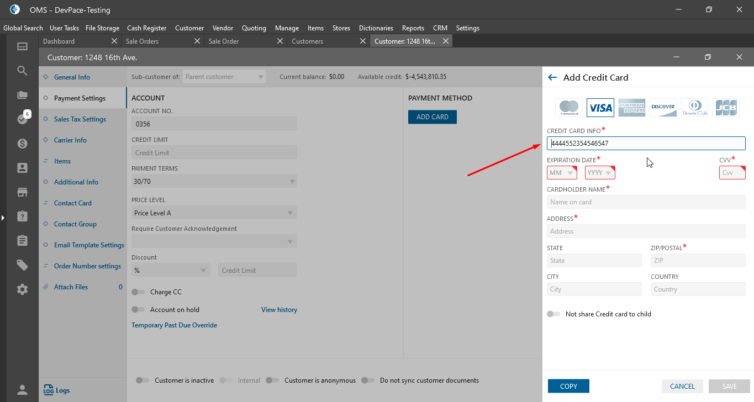
Task: Close the Customers tab
Action: tap(363, 41)
